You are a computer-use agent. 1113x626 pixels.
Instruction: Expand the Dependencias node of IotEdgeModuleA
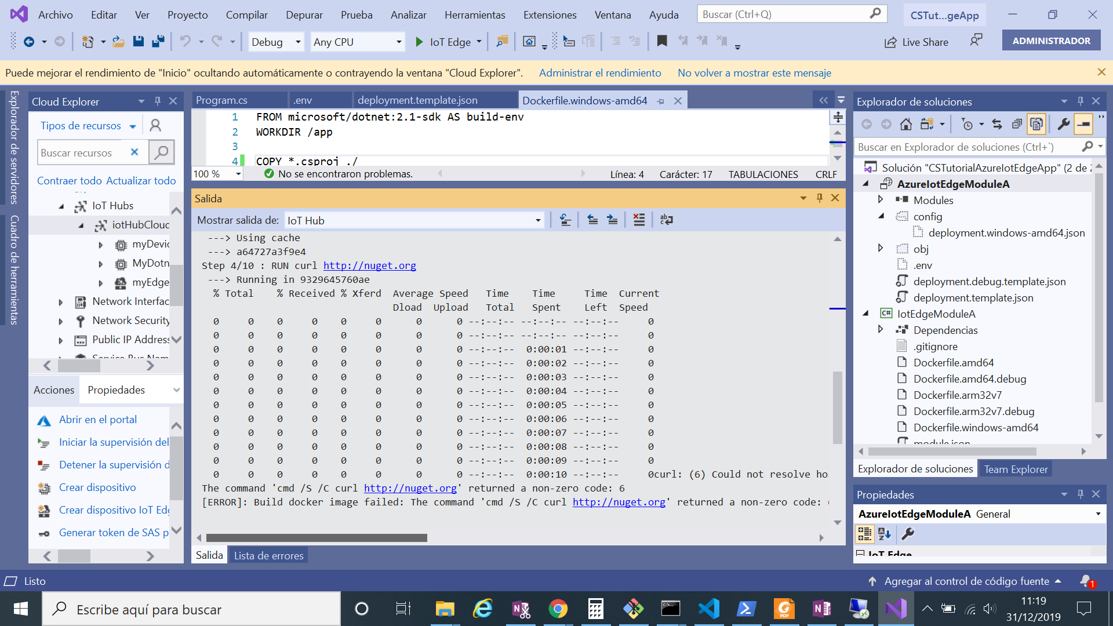point(880,330)
